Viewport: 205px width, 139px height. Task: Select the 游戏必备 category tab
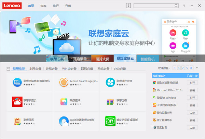(x=52, y=69)
